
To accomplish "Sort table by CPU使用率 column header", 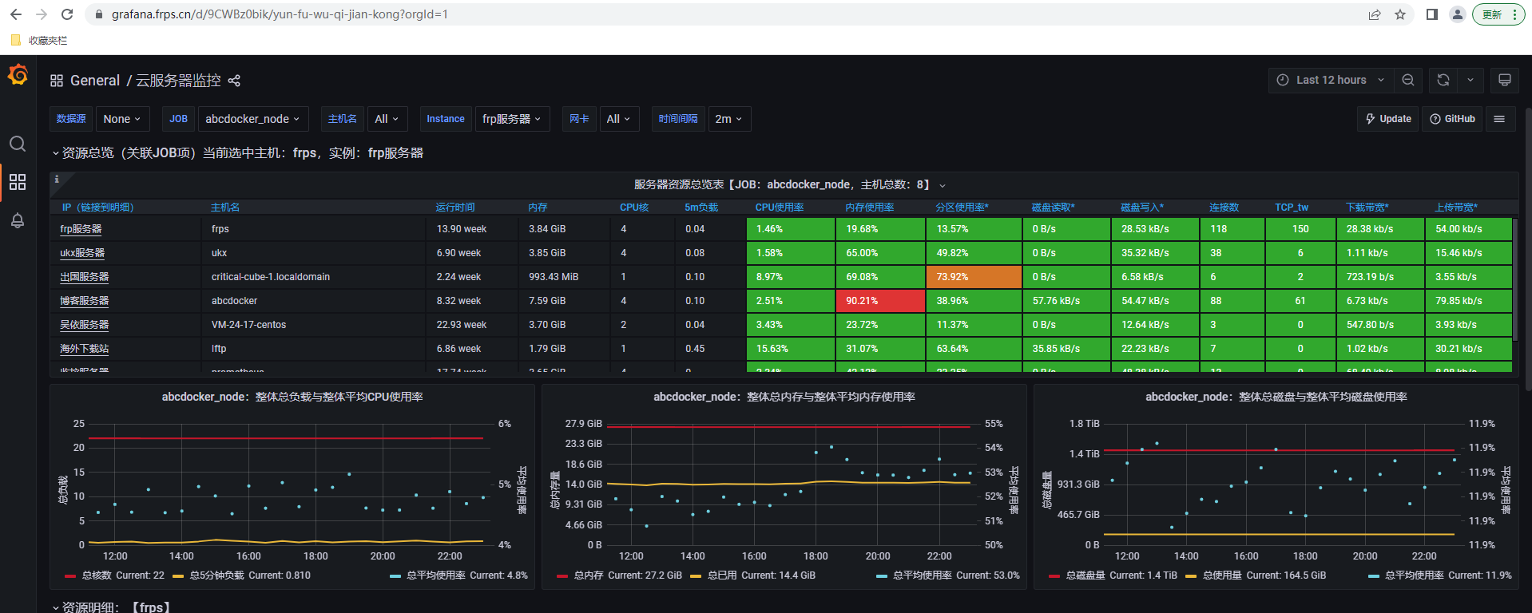I will pyautogui.click(x=779, y=208).
